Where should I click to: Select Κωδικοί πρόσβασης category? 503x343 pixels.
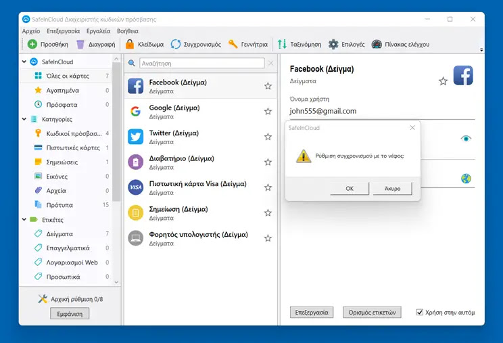click(x=66, y=133)
